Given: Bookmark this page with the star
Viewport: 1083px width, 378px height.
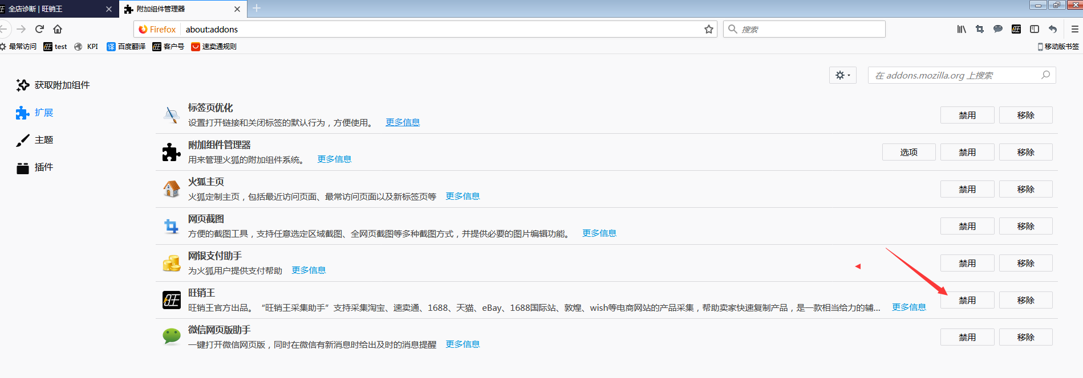Looking at the screenshot, I should (x=709, y=29).
